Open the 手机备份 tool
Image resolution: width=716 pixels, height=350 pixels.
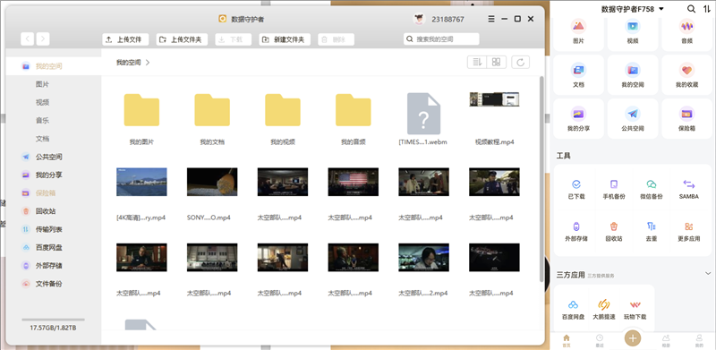[x=614, y=189]
